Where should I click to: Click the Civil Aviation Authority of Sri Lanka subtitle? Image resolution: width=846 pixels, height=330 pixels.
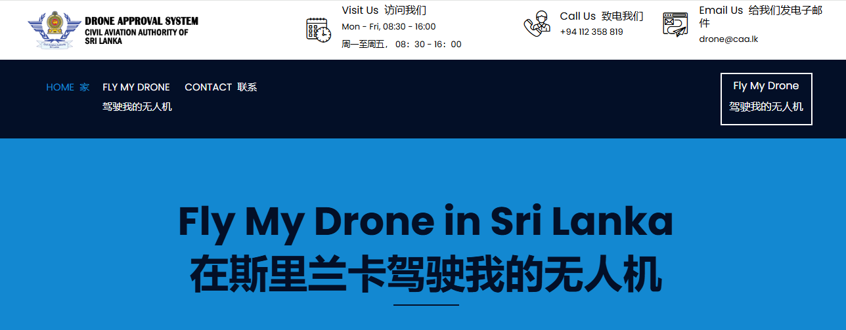pyautogui.click(x=136, y=36)
